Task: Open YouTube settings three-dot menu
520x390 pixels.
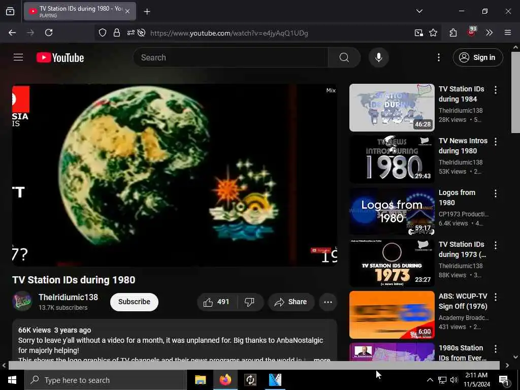Action: pyautogui.click(x=438, y=57)
